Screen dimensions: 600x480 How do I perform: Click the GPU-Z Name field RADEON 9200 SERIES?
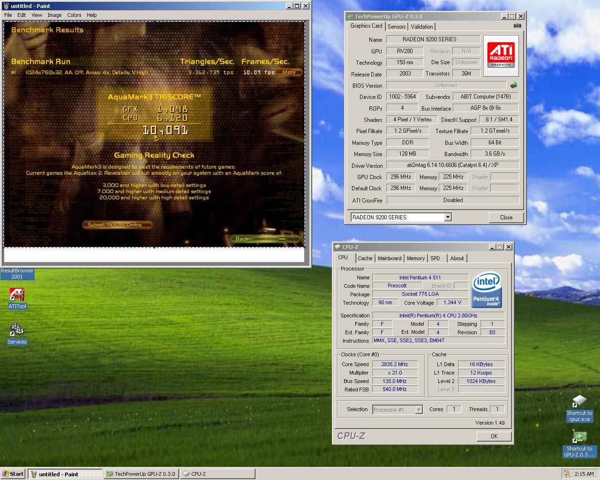pos(433,39)
